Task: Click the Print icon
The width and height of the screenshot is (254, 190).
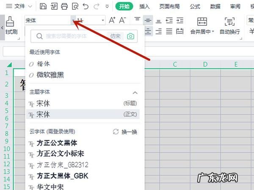Action: click(64, 7)
